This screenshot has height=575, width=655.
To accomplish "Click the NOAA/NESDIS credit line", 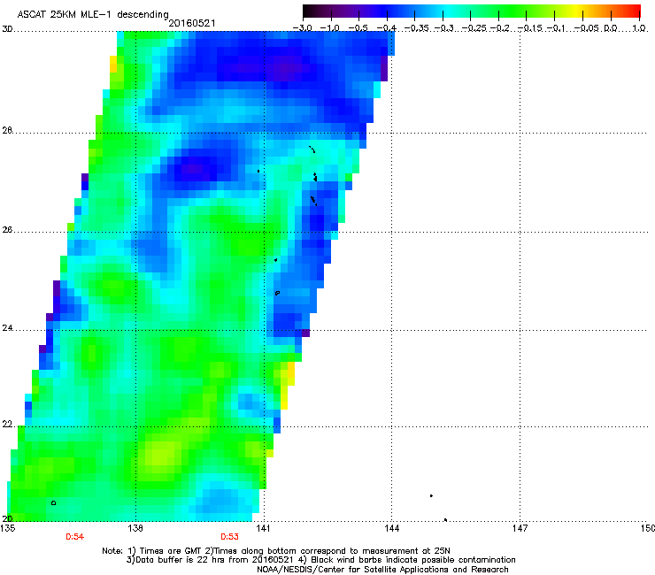I will click(382, 570).
